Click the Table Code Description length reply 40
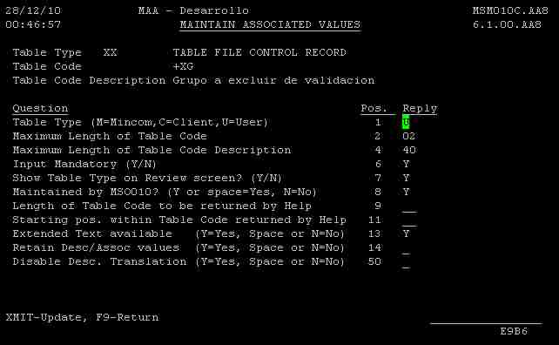This screenshot has width=559, height=345. coord(409,150)
